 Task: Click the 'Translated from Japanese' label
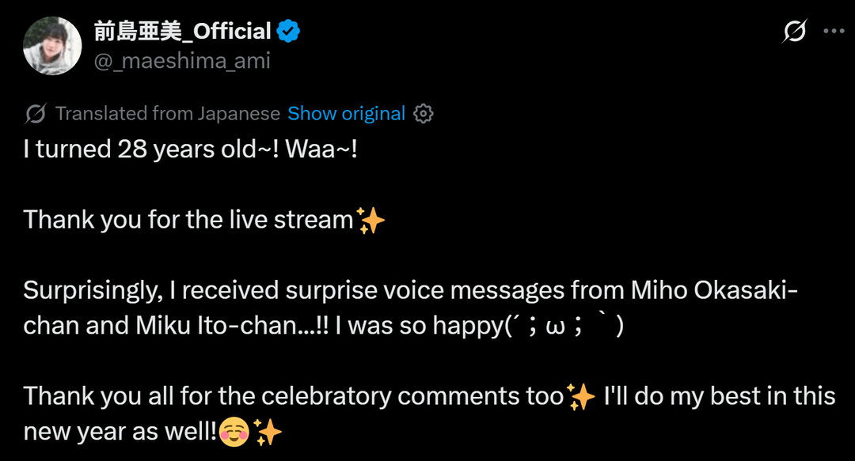[168, 114]
